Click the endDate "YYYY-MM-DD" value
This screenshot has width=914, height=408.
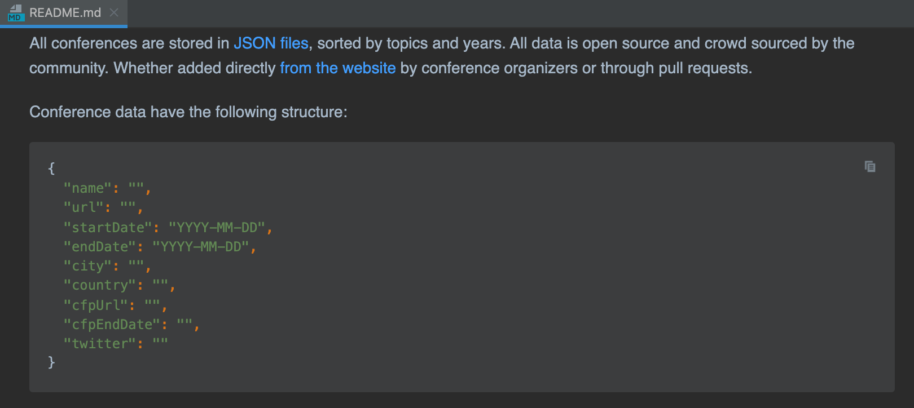pyautogui.click(x=201, y=247)
